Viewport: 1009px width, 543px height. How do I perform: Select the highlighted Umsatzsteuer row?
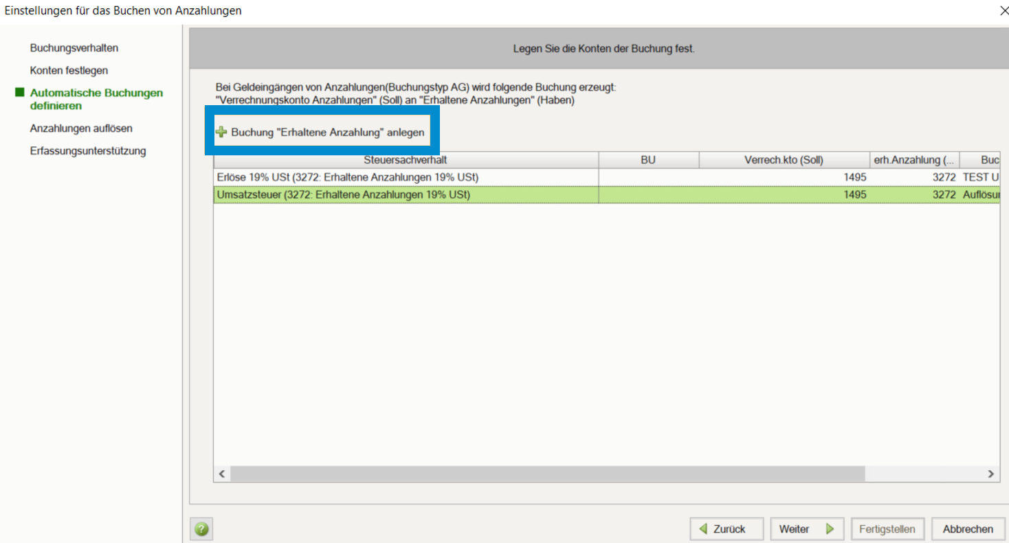coord(343,195)
